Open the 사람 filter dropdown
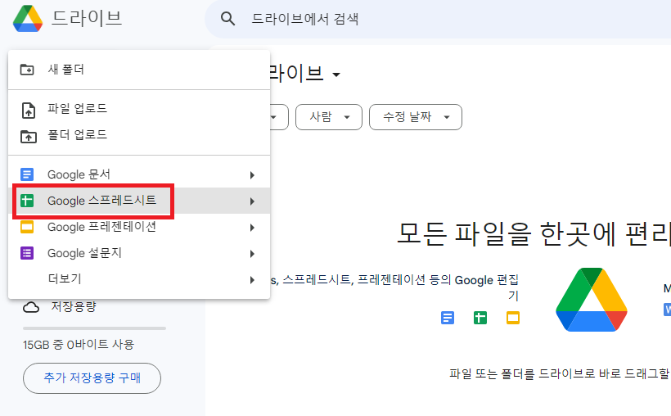 [329, 117]
